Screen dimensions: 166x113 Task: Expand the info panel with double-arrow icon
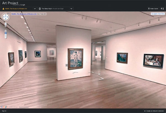coord(162,9)
